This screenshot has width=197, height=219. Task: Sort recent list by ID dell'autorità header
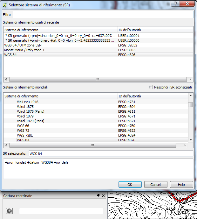(132, 30)
